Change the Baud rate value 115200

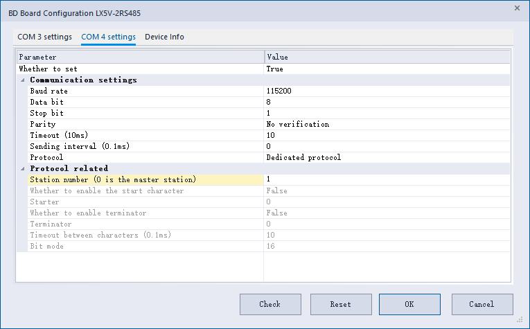point(388,91)
